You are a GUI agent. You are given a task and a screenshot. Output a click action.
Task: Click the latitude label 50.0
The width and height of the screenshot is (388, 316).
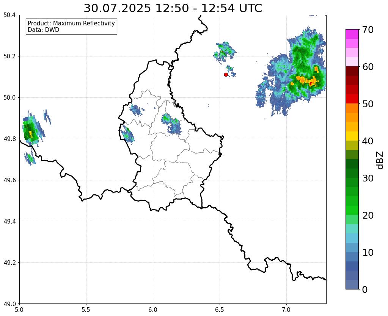(x=9, y=98)
